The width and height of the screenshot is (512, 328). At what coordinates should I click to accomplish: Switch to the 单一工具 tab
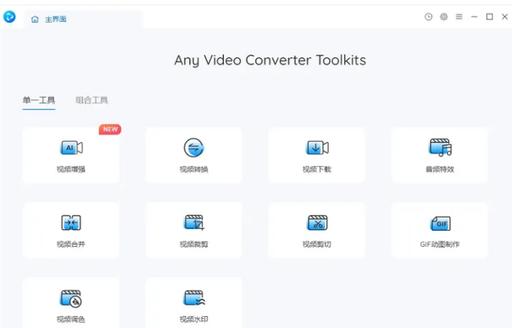coord(39,100)
